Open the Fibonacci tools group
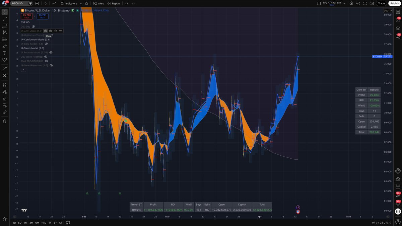This screenshot has width=402, height=226. [x=5, y=25]
